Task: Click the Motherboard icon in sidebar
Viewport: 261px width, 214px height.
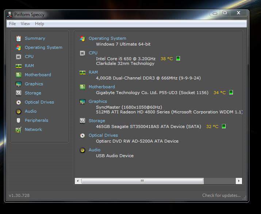Action: [18, 75]
